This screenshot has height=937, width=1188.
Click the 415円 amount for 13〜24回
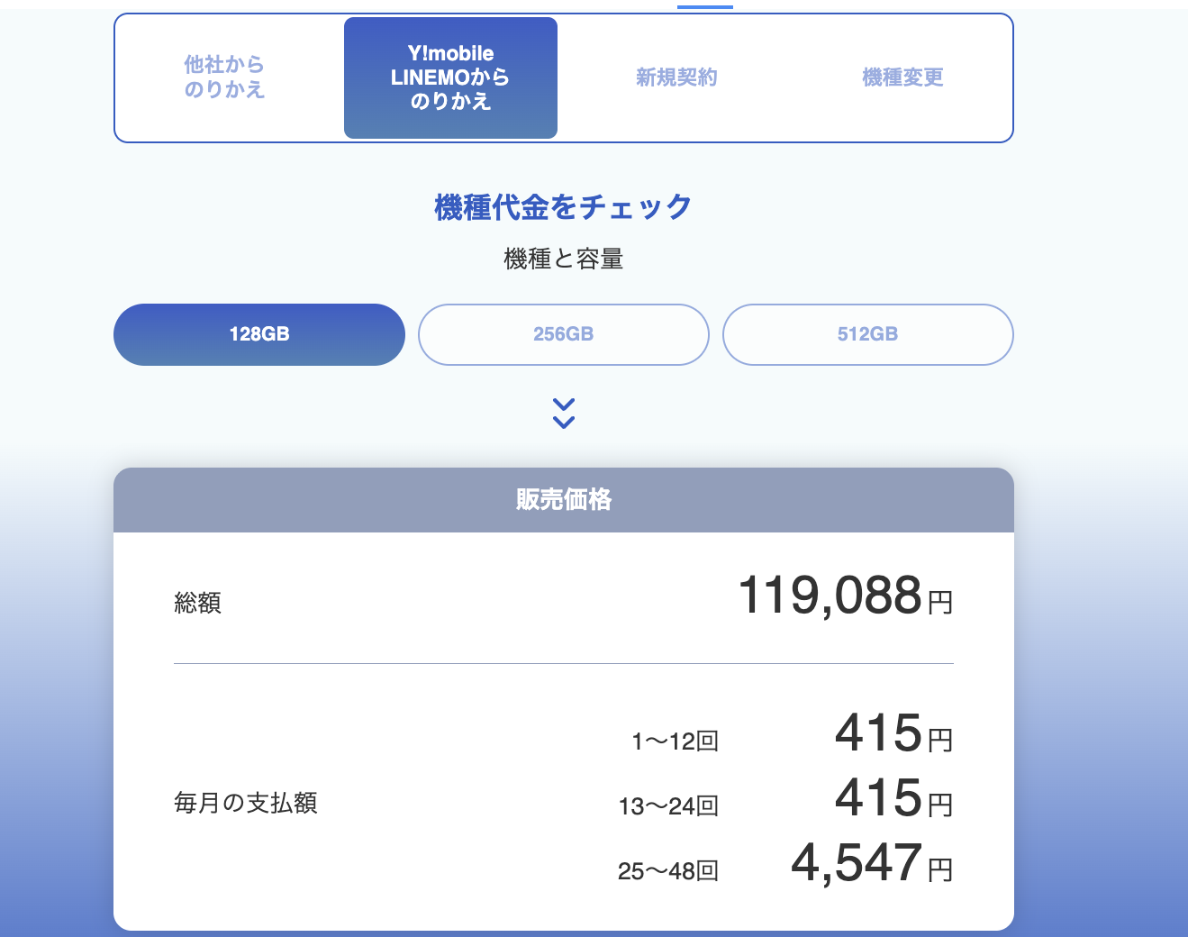pyautogui.click(x=893, y=798)
